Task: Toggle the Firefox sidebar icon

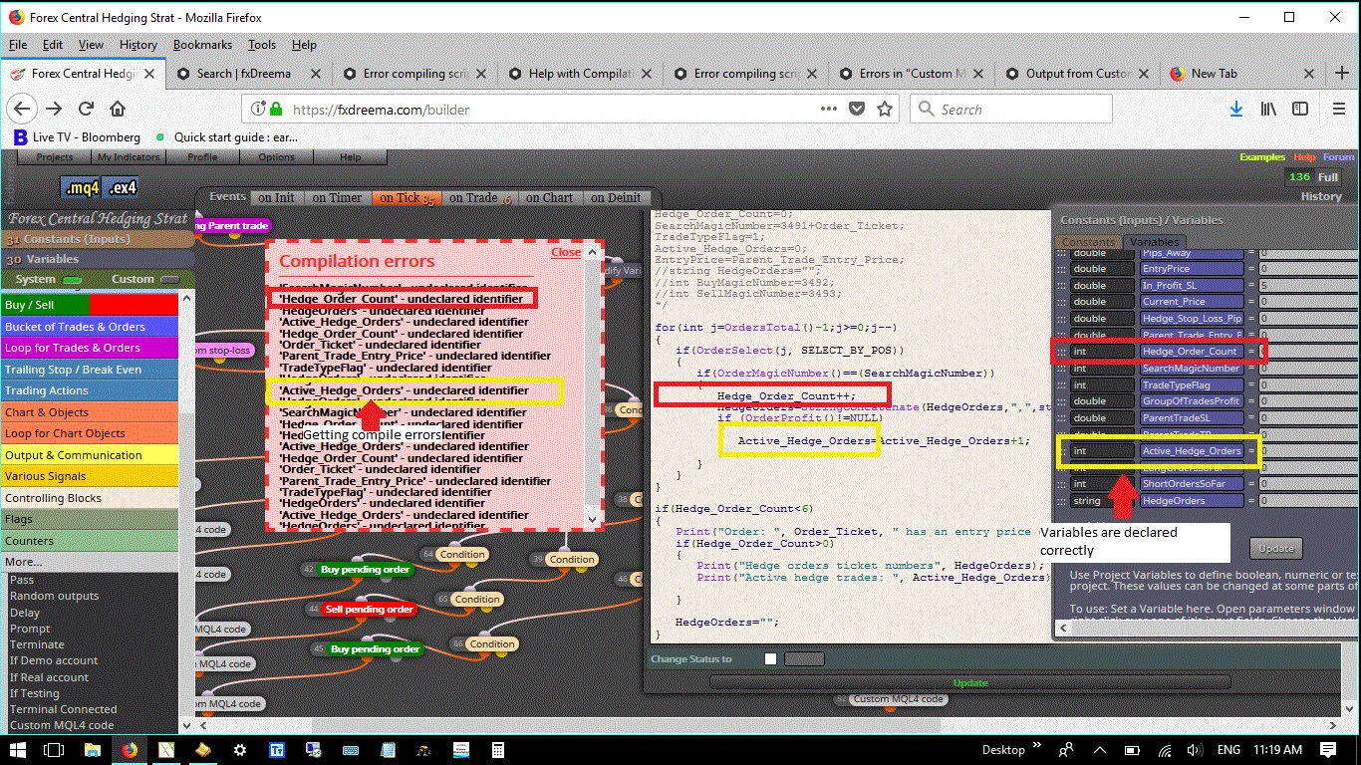Action: pos(1300,109)
